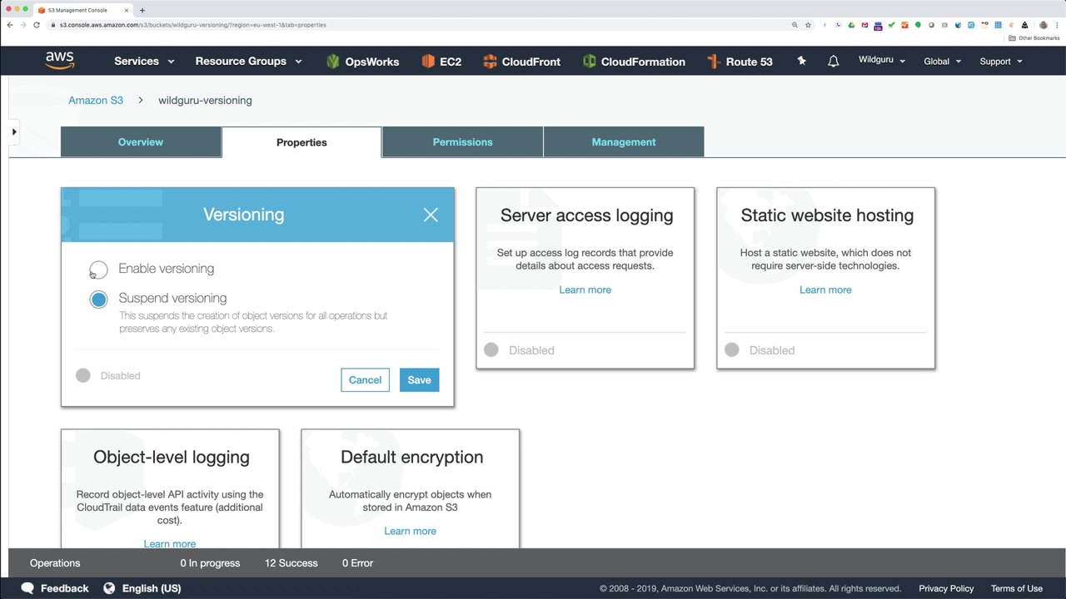Open the Object-level logging card
Image resolution: width=1066 pixels, height=599 pixels.
(170, 488)
